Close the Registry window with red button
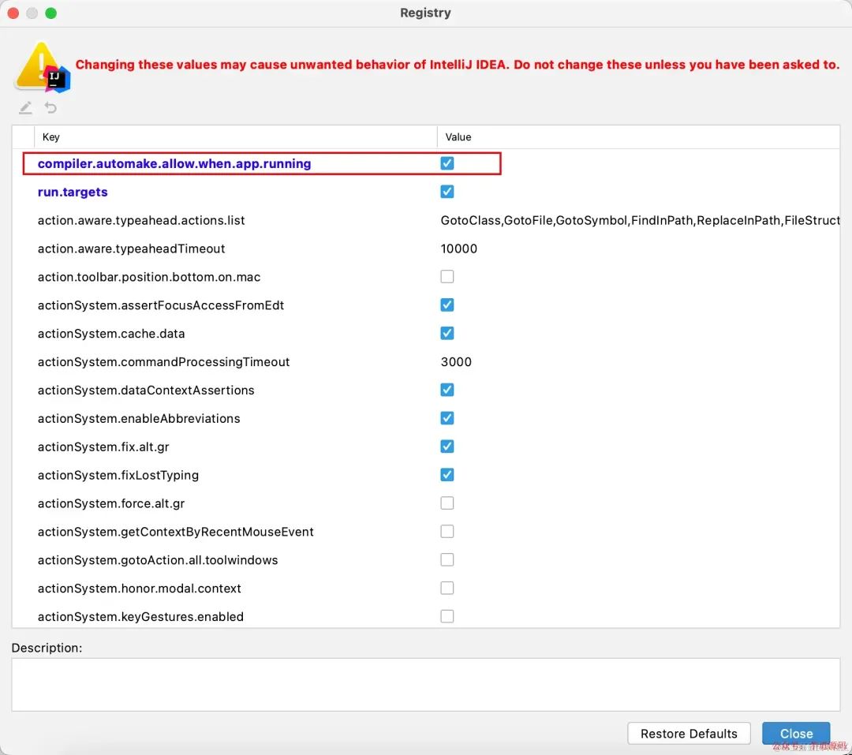 coord(13,13)
